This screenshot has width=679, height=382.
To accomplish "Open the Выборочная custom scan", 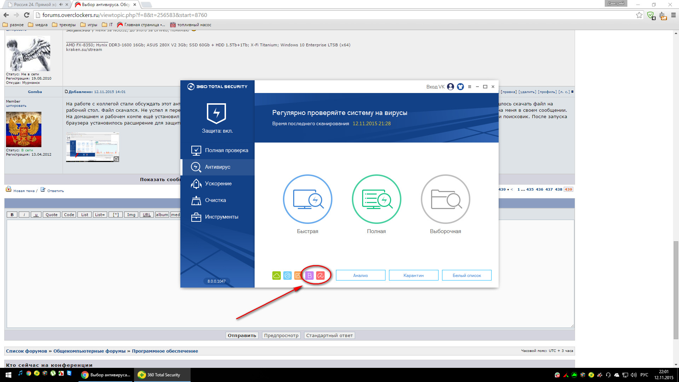I will [445, 199].
